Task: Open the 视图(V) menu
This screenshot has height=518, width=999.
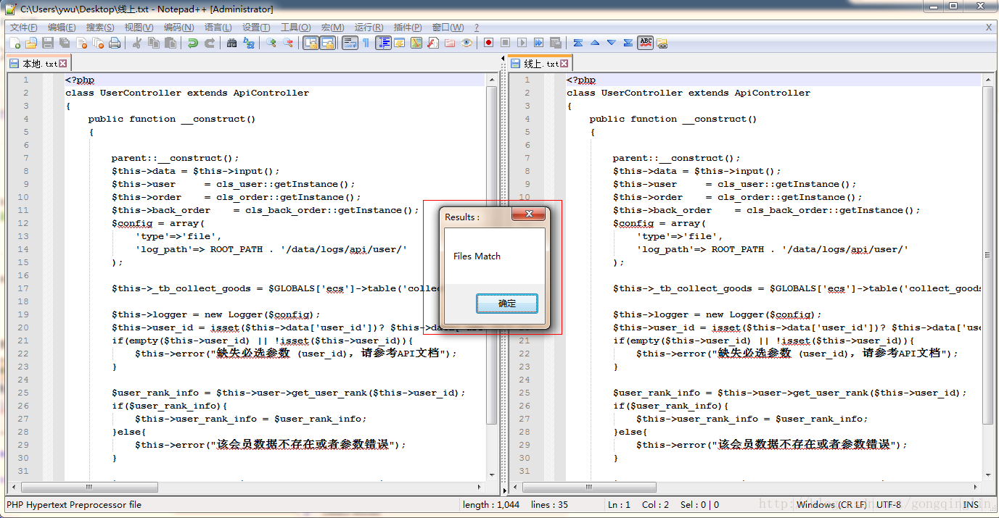Action: coord(139,28)
